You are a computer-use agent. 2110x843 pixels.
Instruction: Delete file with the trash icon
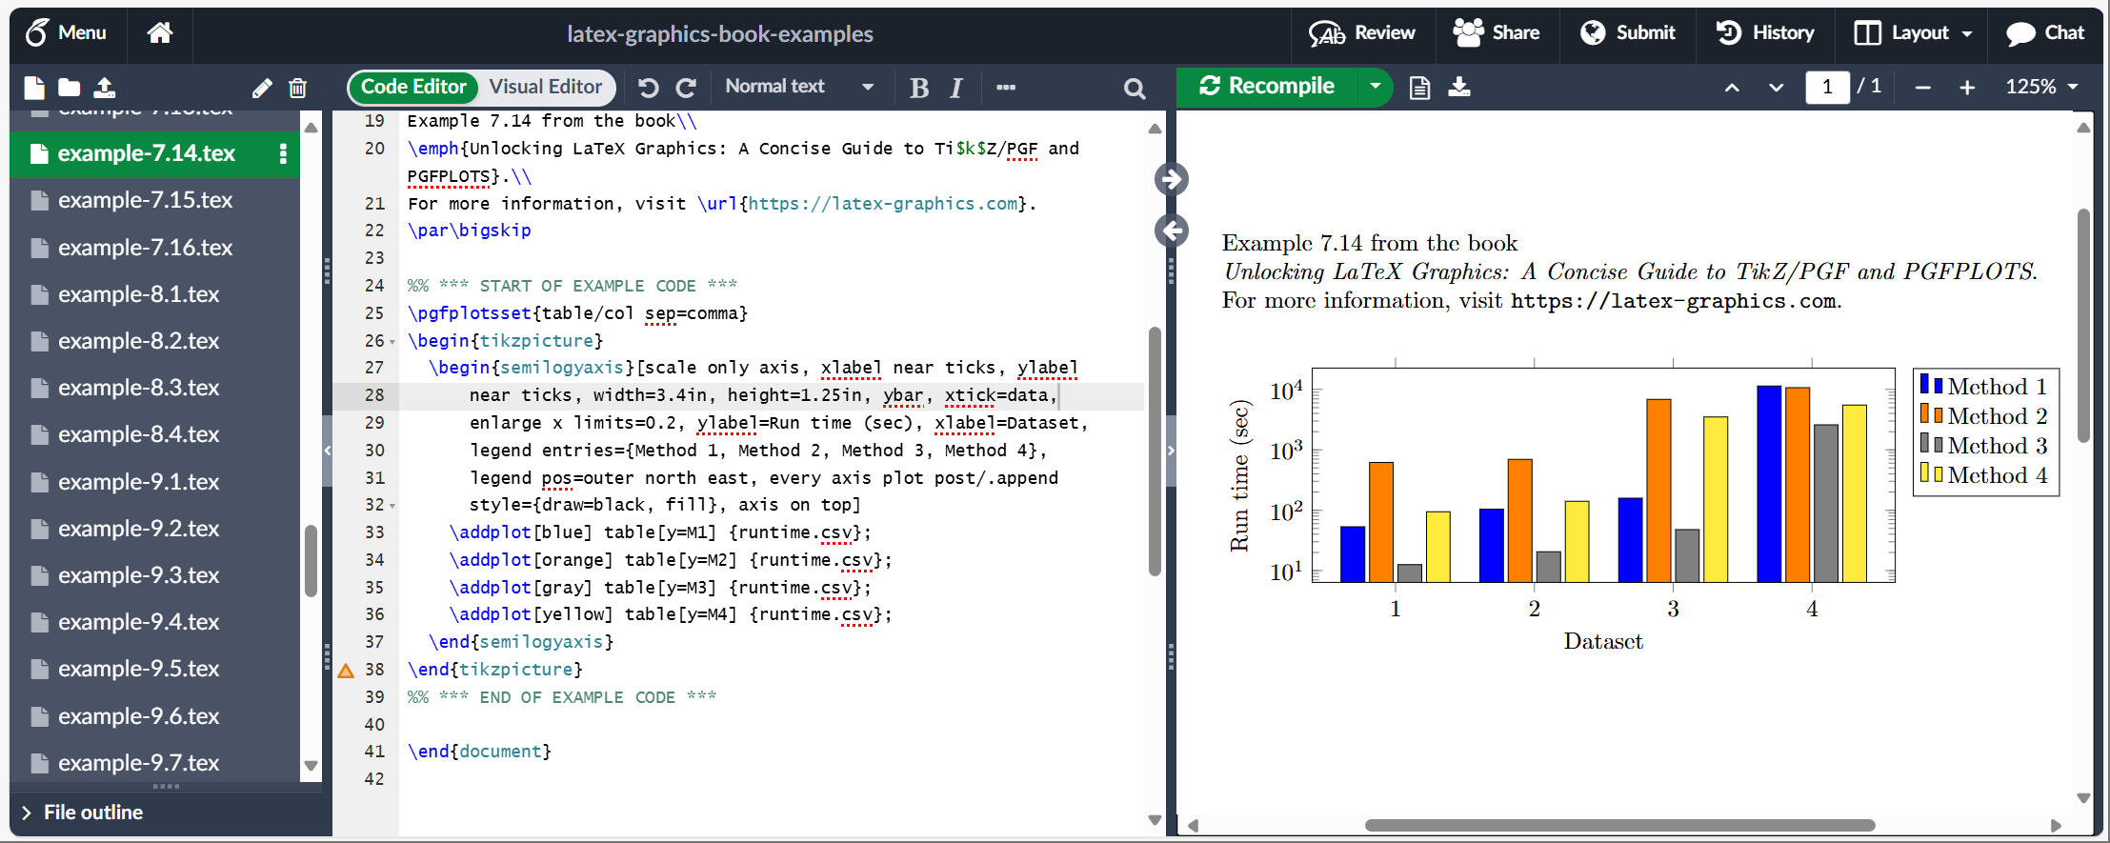297,89
